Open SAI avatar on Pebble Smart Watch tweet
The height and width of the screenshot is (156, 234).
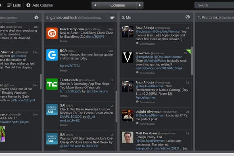52,110
